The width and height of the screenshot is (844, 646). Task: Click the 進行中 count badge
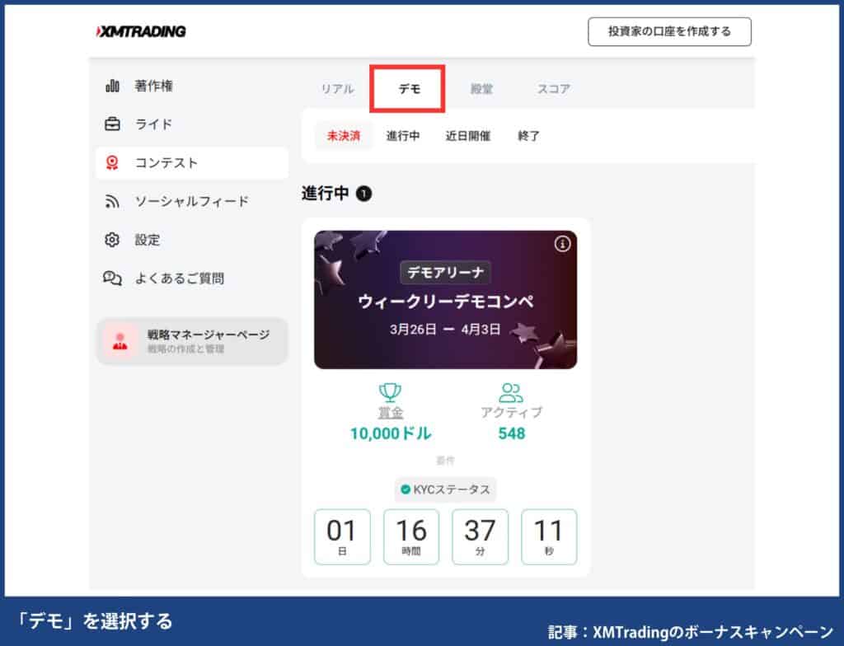pos(363,194)
